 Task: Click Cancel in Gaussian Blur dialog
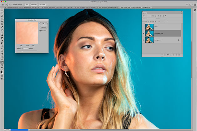(43, 27)
